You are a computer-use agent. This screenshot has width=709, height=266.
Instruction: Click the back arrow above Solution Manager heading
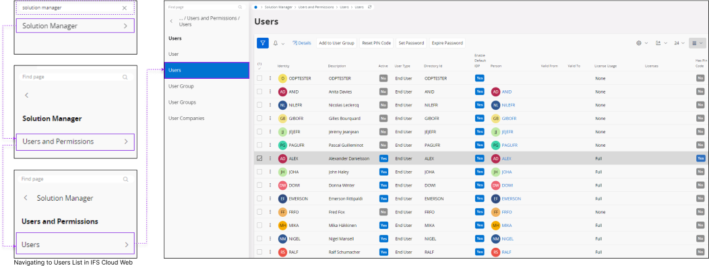coord(27,96)
